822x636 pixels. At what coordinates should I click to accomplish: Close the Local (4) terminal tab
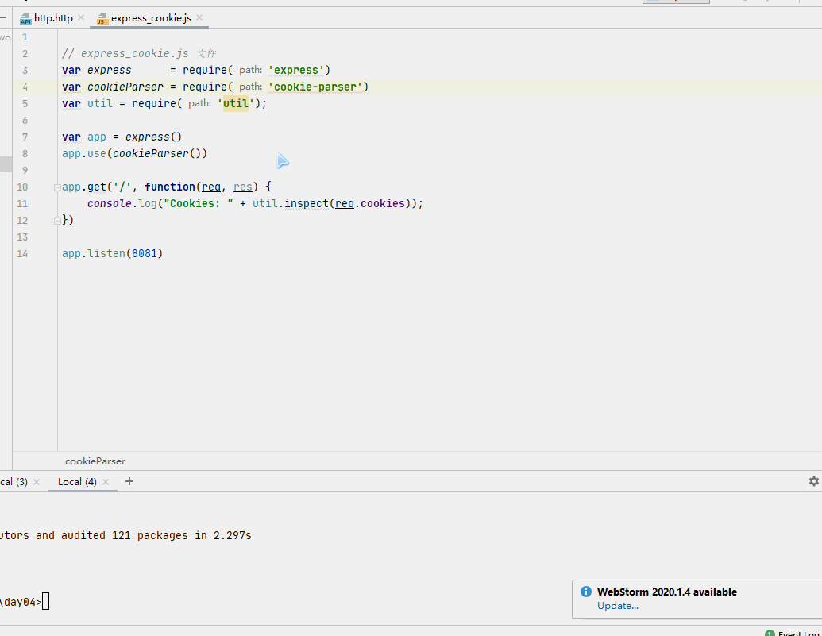click(107, 482)
